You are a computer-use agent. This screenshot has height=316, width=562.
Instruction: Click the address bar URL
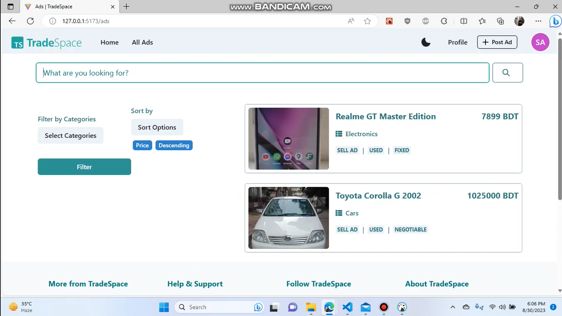86,21
